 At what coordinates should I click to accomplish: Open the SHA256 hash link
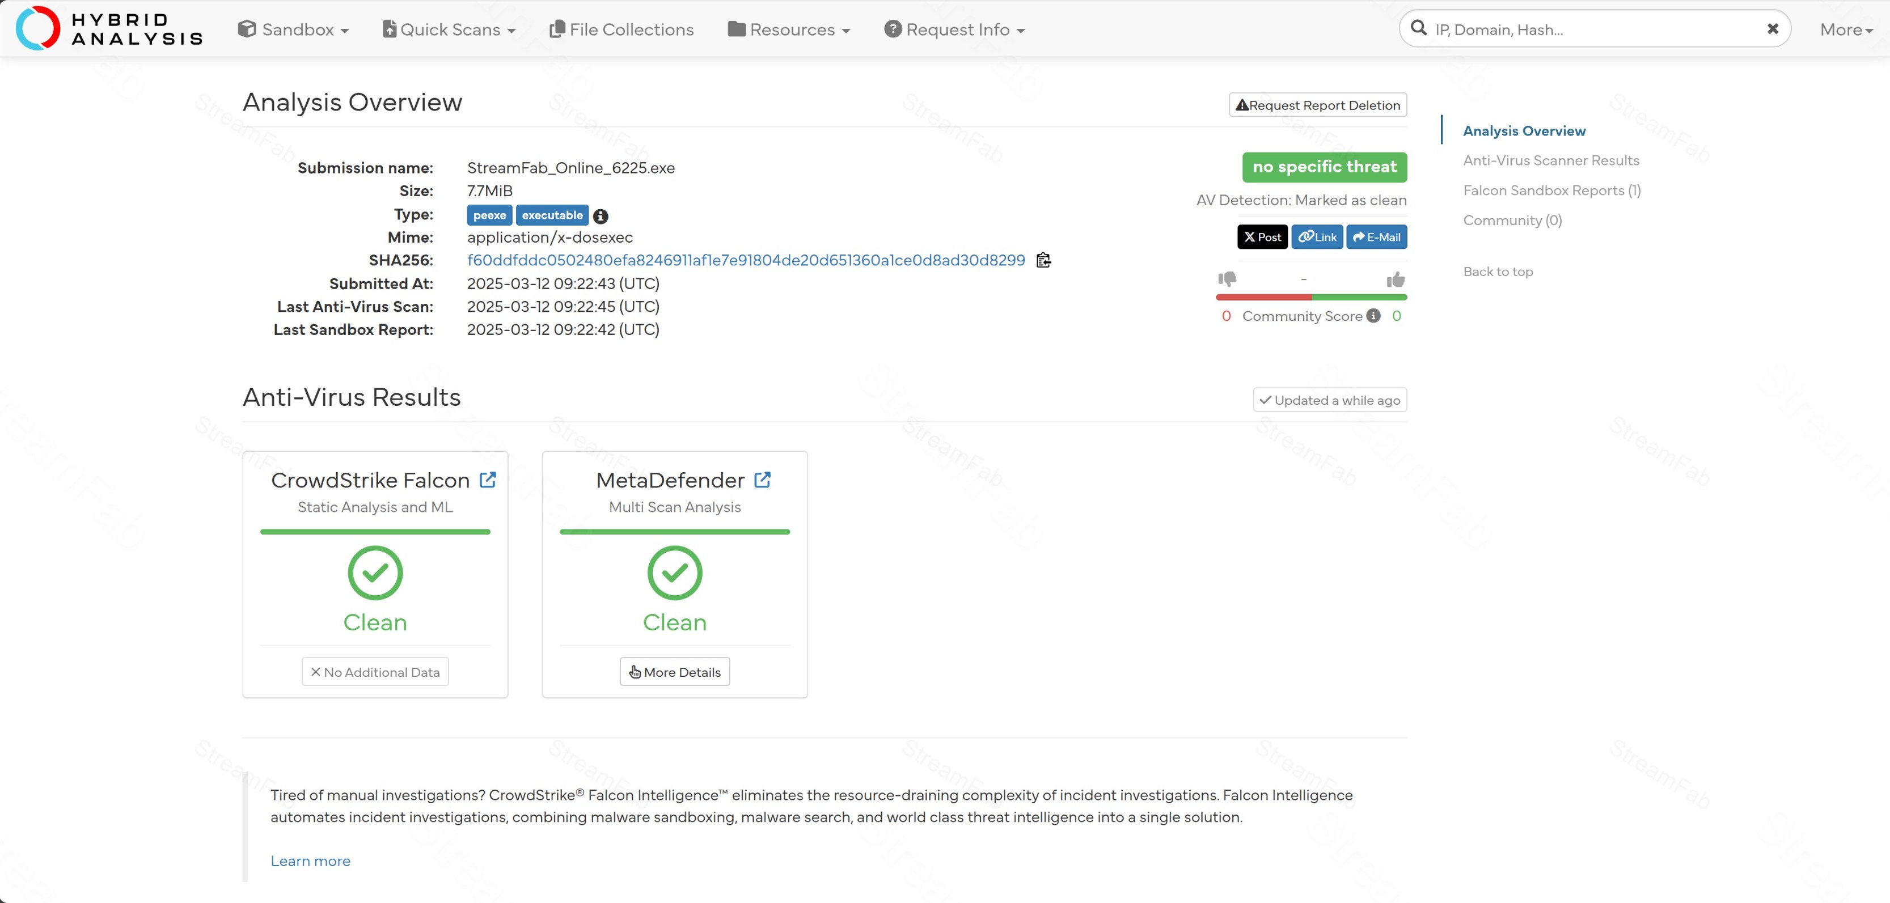tap(746, 260)
